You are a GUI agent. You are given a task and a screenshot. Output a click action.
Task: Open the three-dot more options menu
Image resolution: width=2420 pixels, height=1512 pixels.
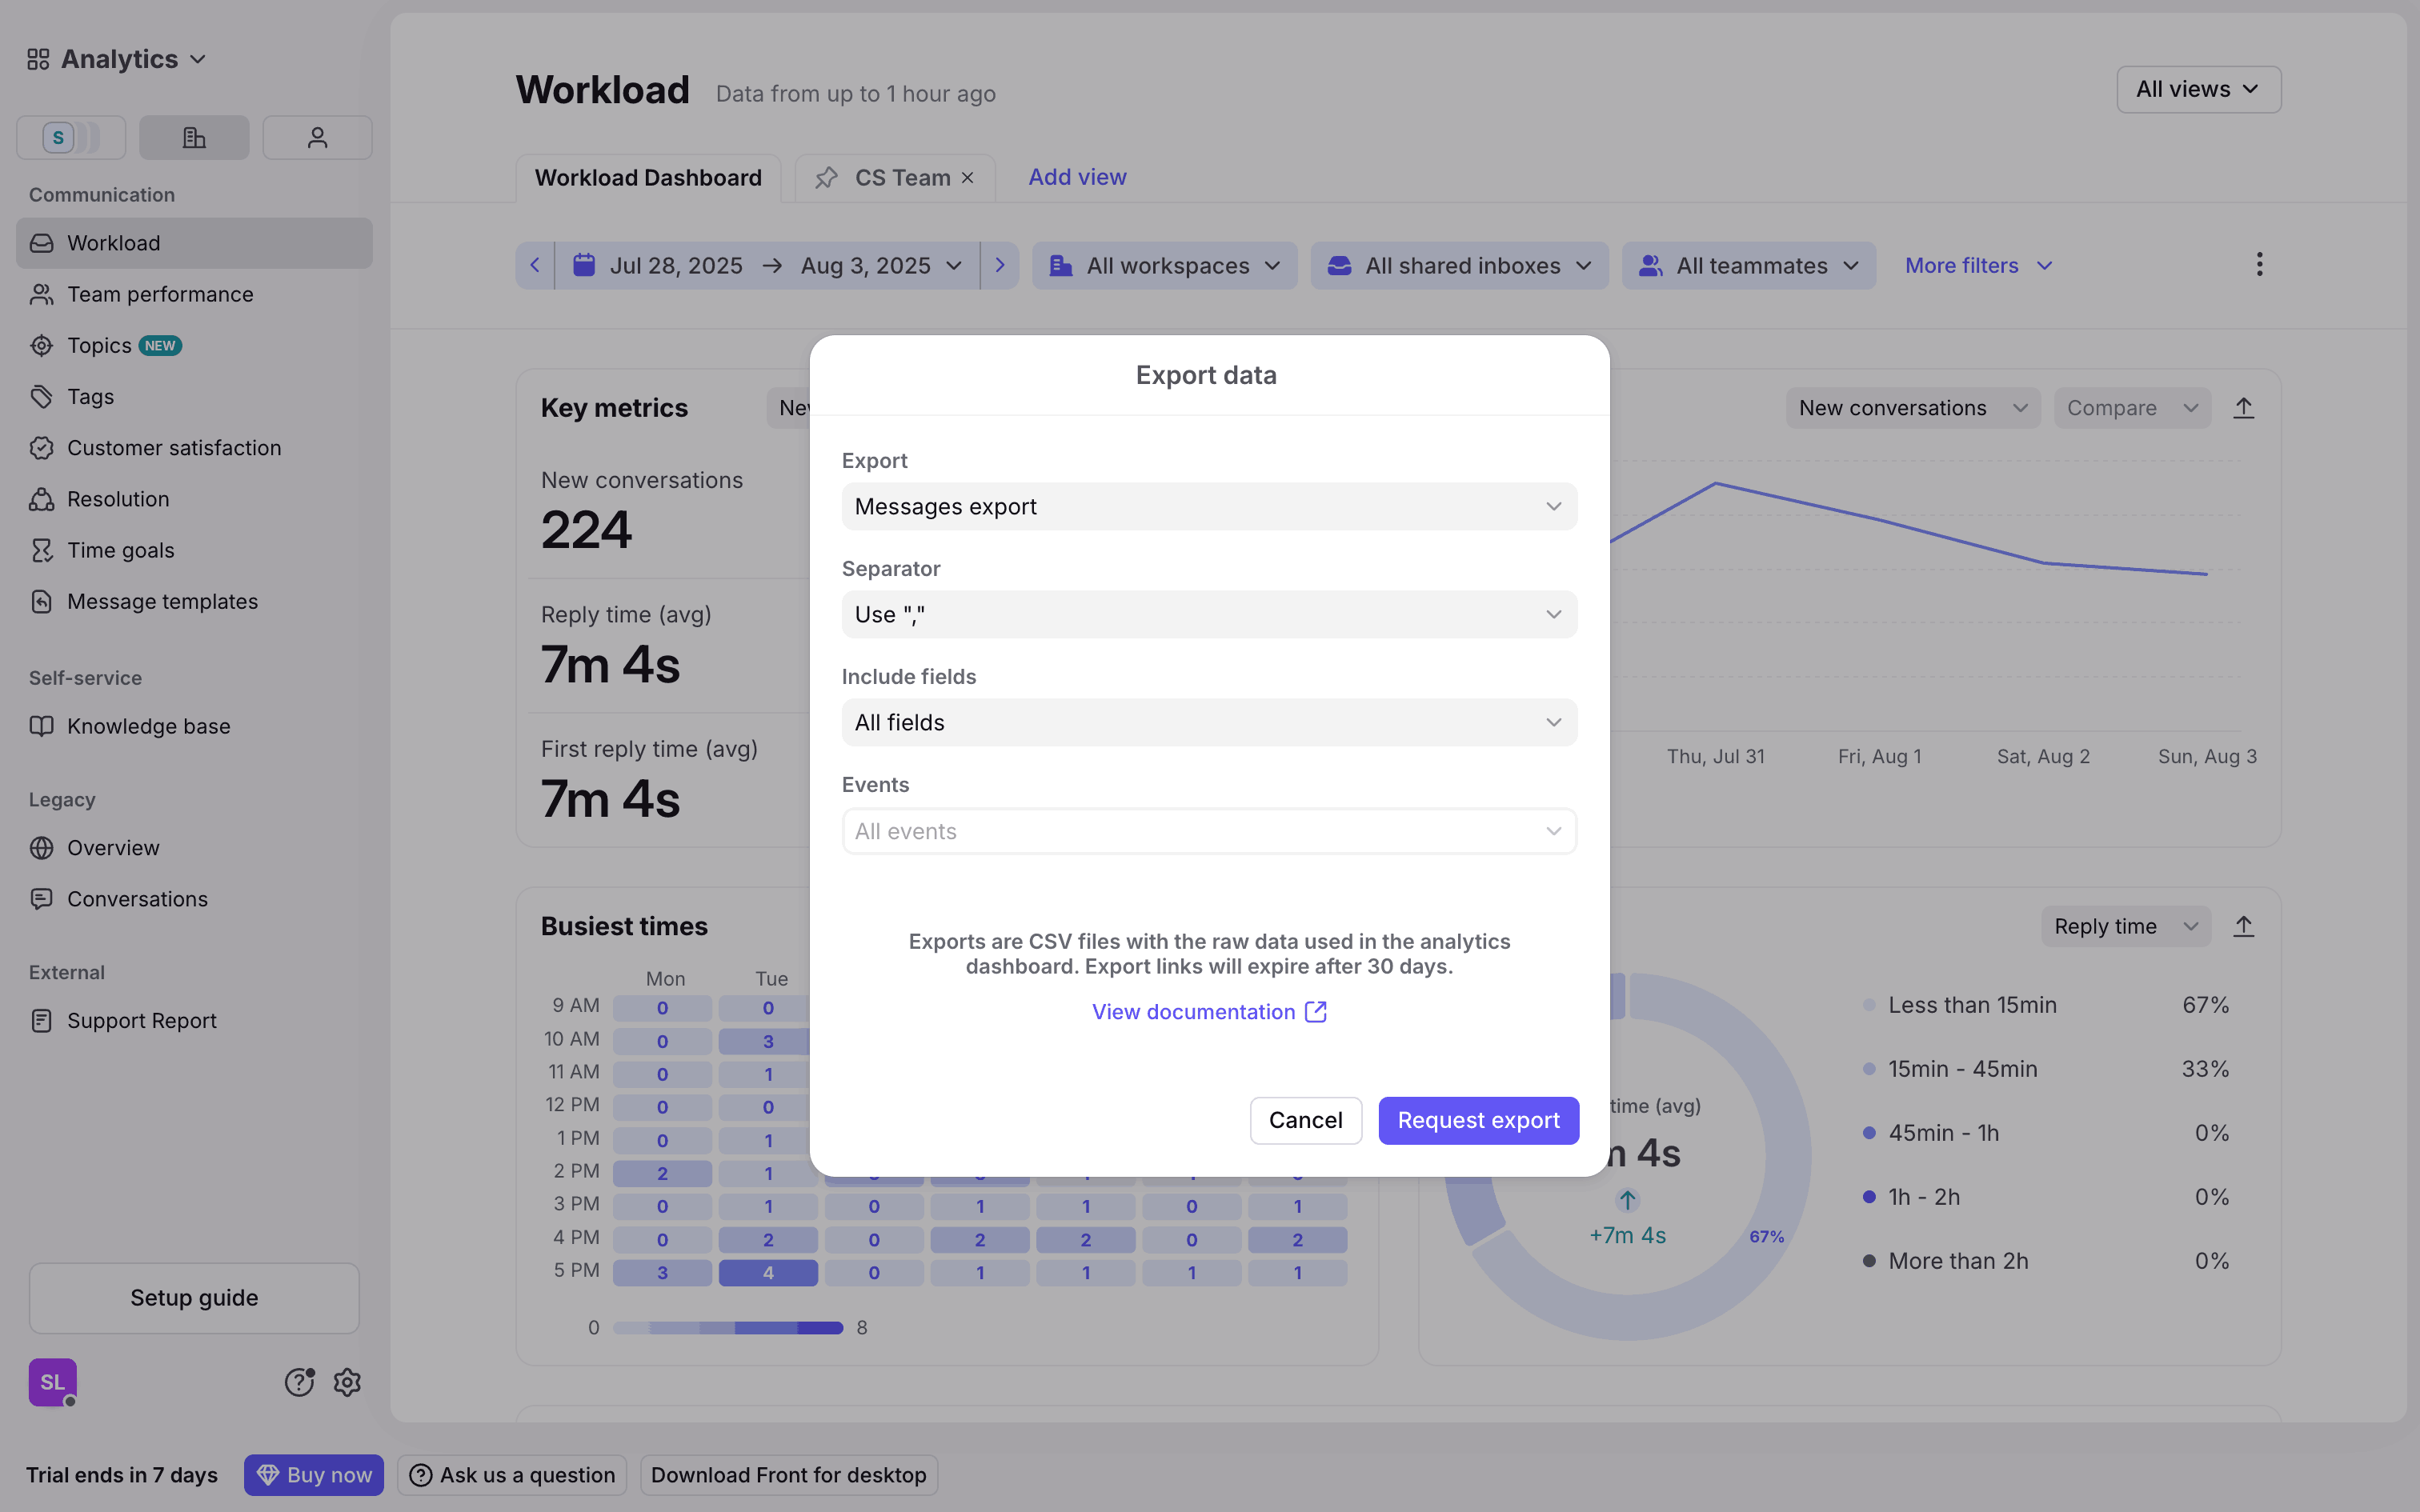pyautogui.click(x=2259, y=265)
